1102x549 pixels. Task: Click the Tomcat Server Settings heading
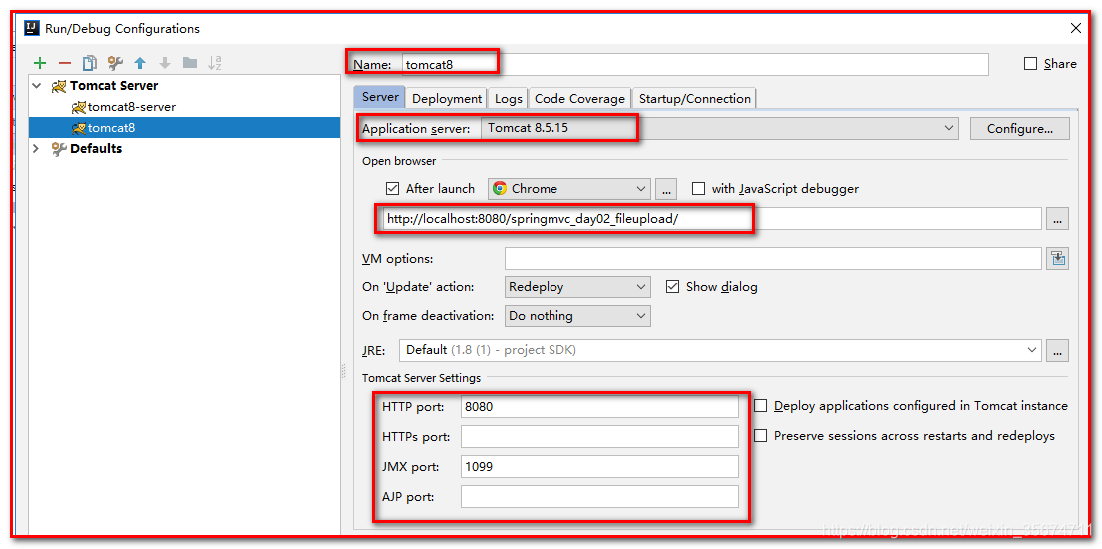tap(421, 377)
